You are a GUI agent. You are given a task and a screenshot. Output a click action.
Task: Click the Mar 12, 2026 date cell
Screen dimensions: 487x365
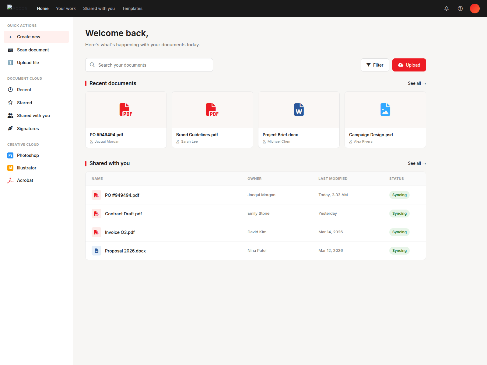tap(331, 251)
